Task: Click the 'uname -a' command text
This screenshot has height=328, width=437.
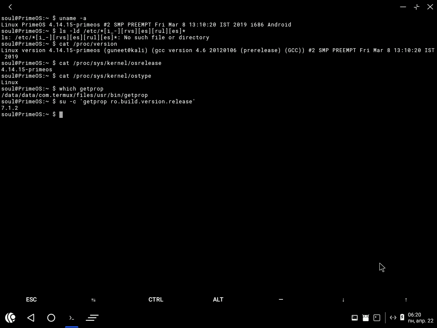Action: pos(73,18)
